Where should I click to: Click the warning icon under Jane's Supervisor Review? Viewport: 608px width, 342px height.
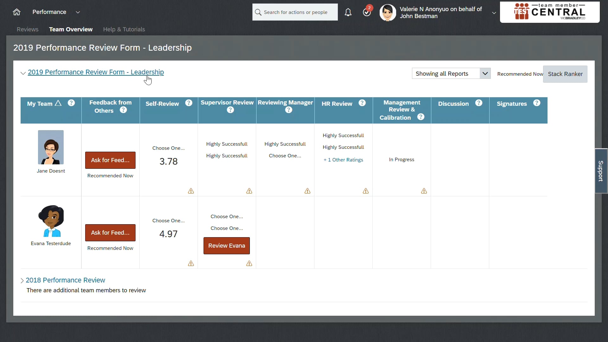(249, 191)
